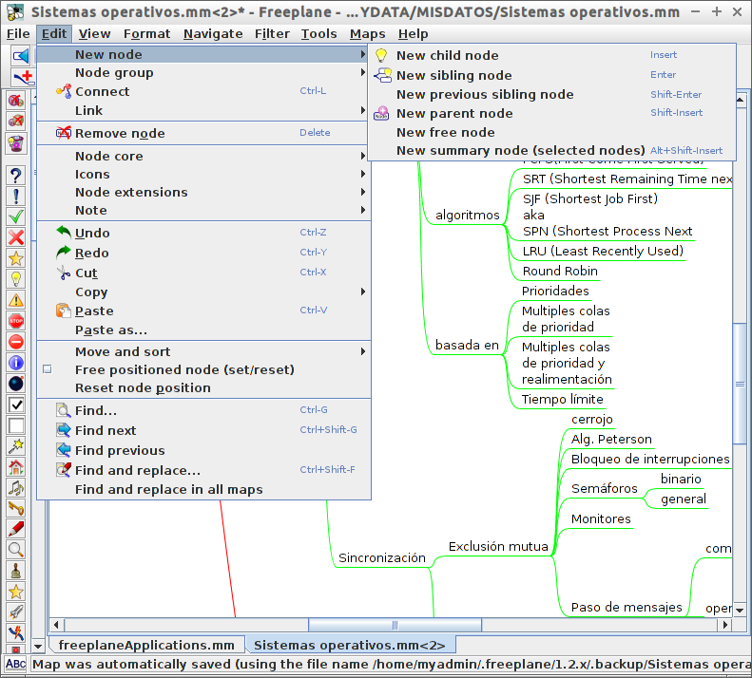752x678 pixels.
Task: Add the yellow warning triangle icon
Action: pos(16,300)
